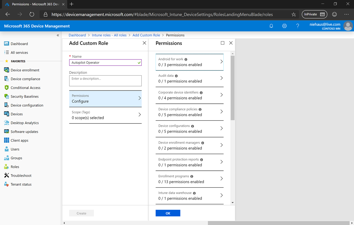Expand Android for work permissions

coord(189,62)
